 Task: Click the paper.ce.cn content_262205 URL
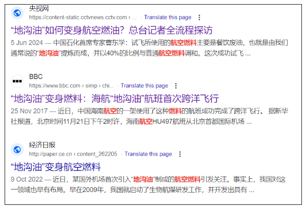[73, 154]
